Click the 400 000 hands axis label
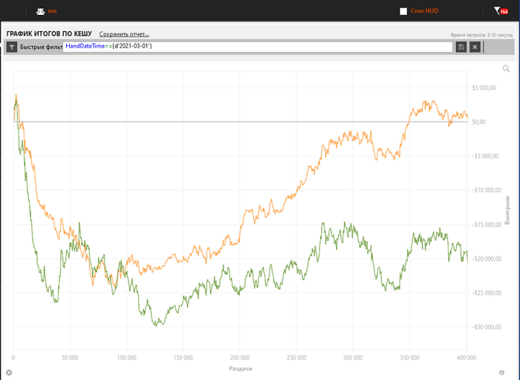This screenshot has width=520, height=380. click(x=466, y=358)
